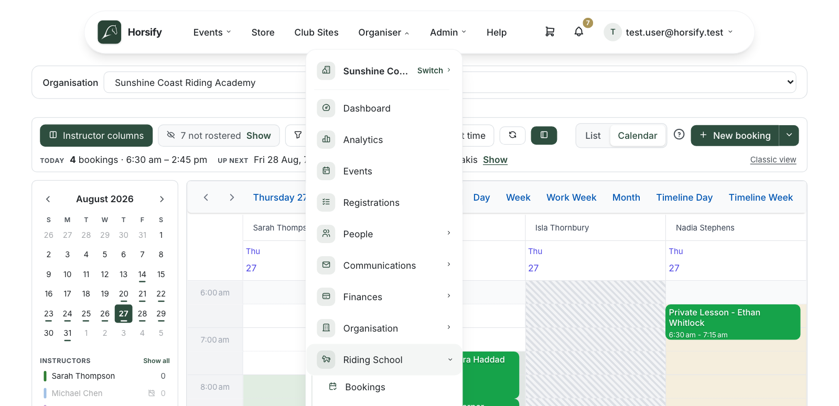Click the Events calendar icon in menu
This screenshot has height=406, width=839.
(x=326, y=171)
